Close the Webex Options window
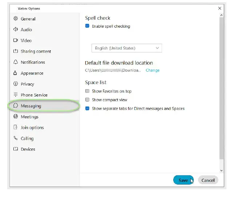 [219, 8]
